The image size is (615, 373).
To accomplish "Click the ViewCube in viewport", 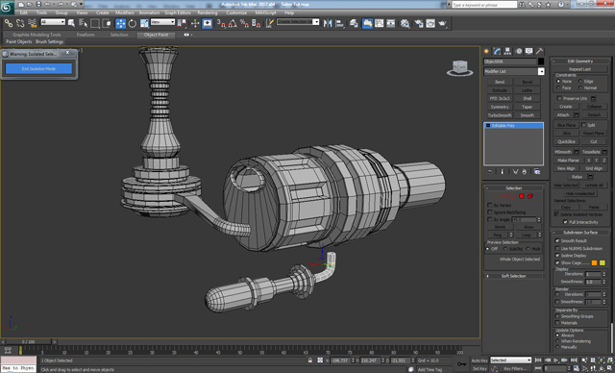I will 459,68.
